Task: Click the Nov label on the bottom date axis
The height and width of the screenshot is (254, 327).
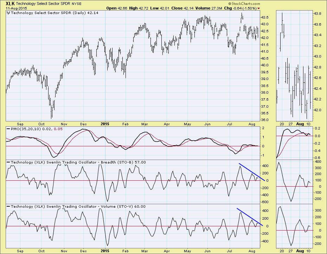Action: pos(64,251)
